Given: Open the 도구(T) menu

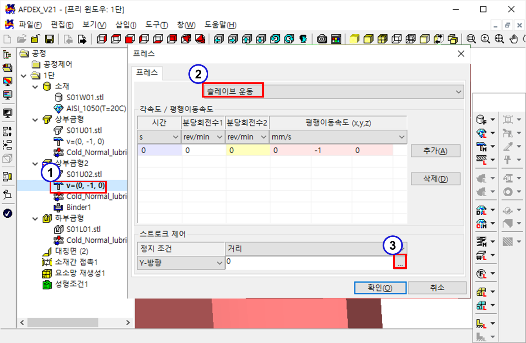Looking at the screenshot, I should [x=156, y=25].
